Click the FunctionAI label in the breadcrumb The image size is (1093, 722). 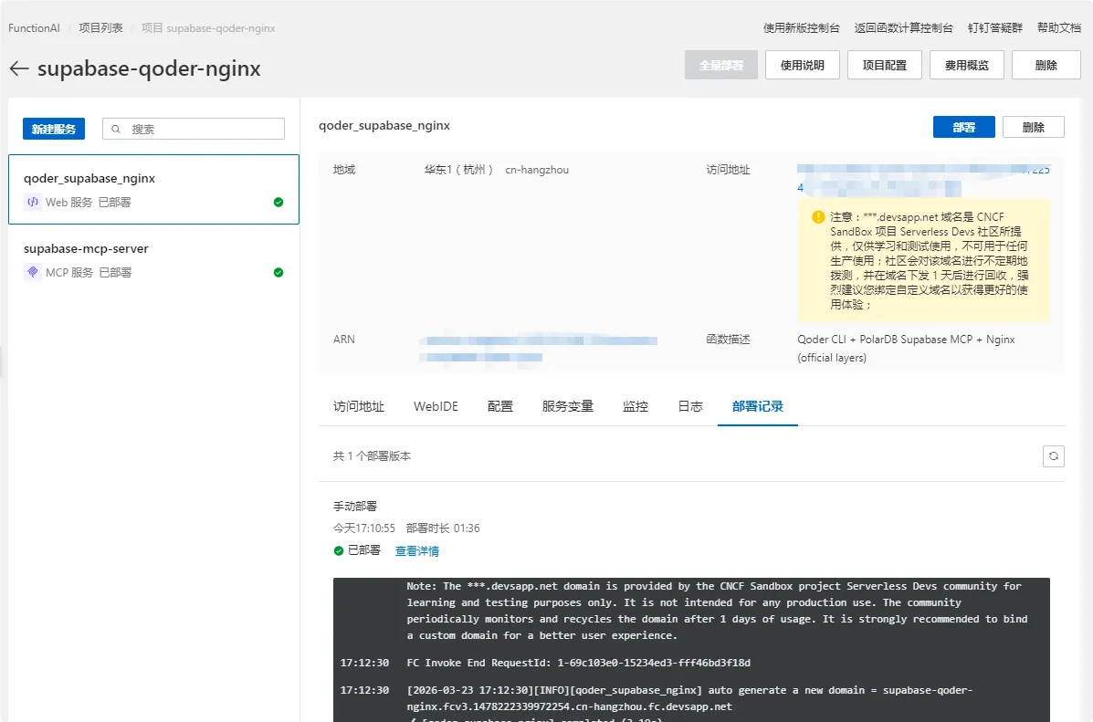click(33, 27)
